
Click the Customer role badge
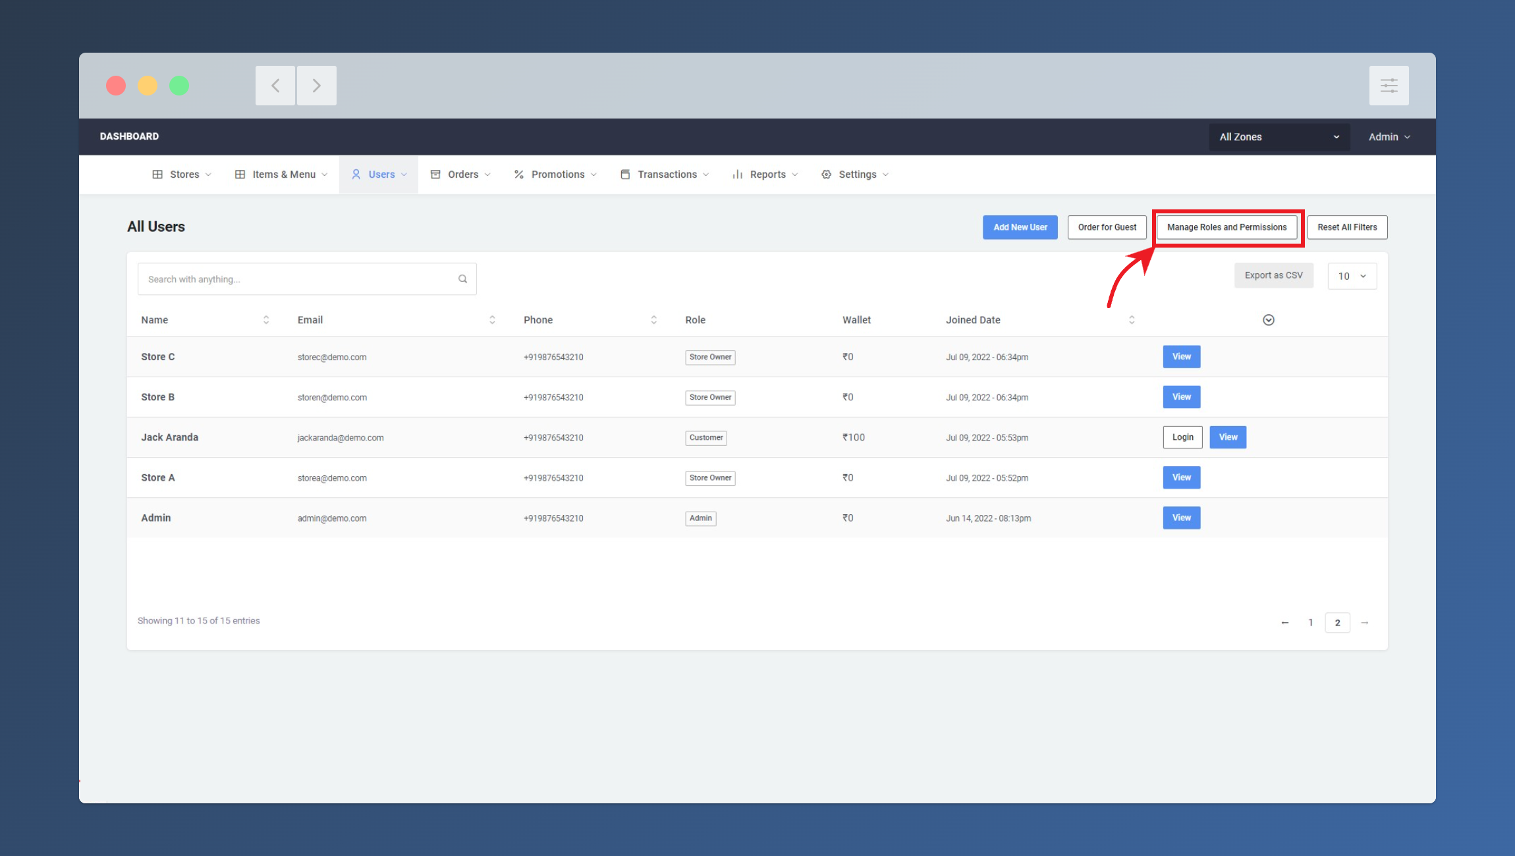(x=706, y=438)
